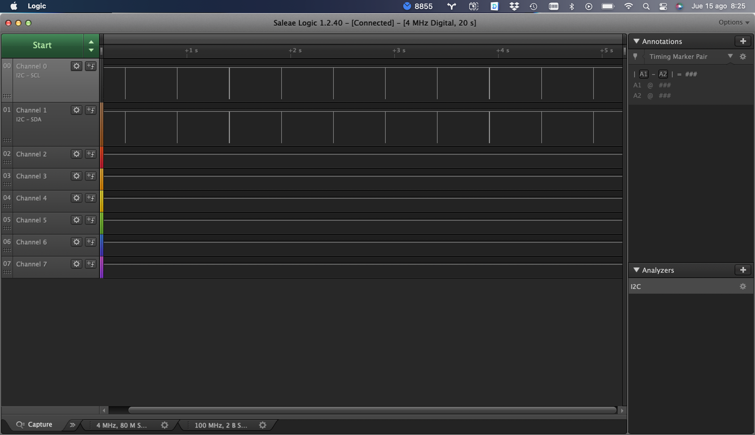Open the Logic menu in menu bar
755x435 pixels.
36,6
